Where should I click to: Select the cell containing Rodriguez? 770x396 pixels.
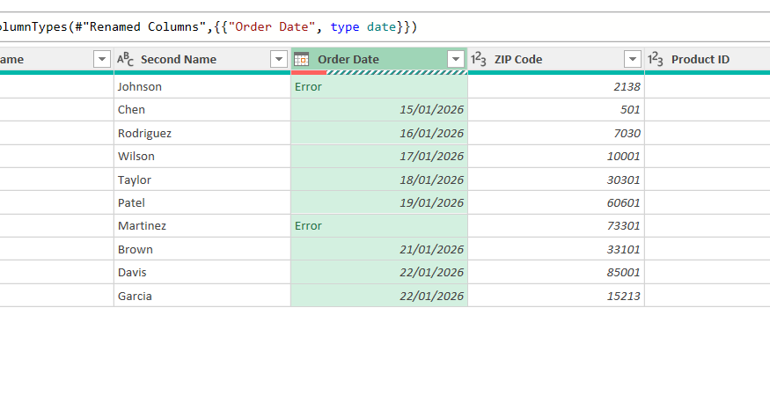(202, 133)
